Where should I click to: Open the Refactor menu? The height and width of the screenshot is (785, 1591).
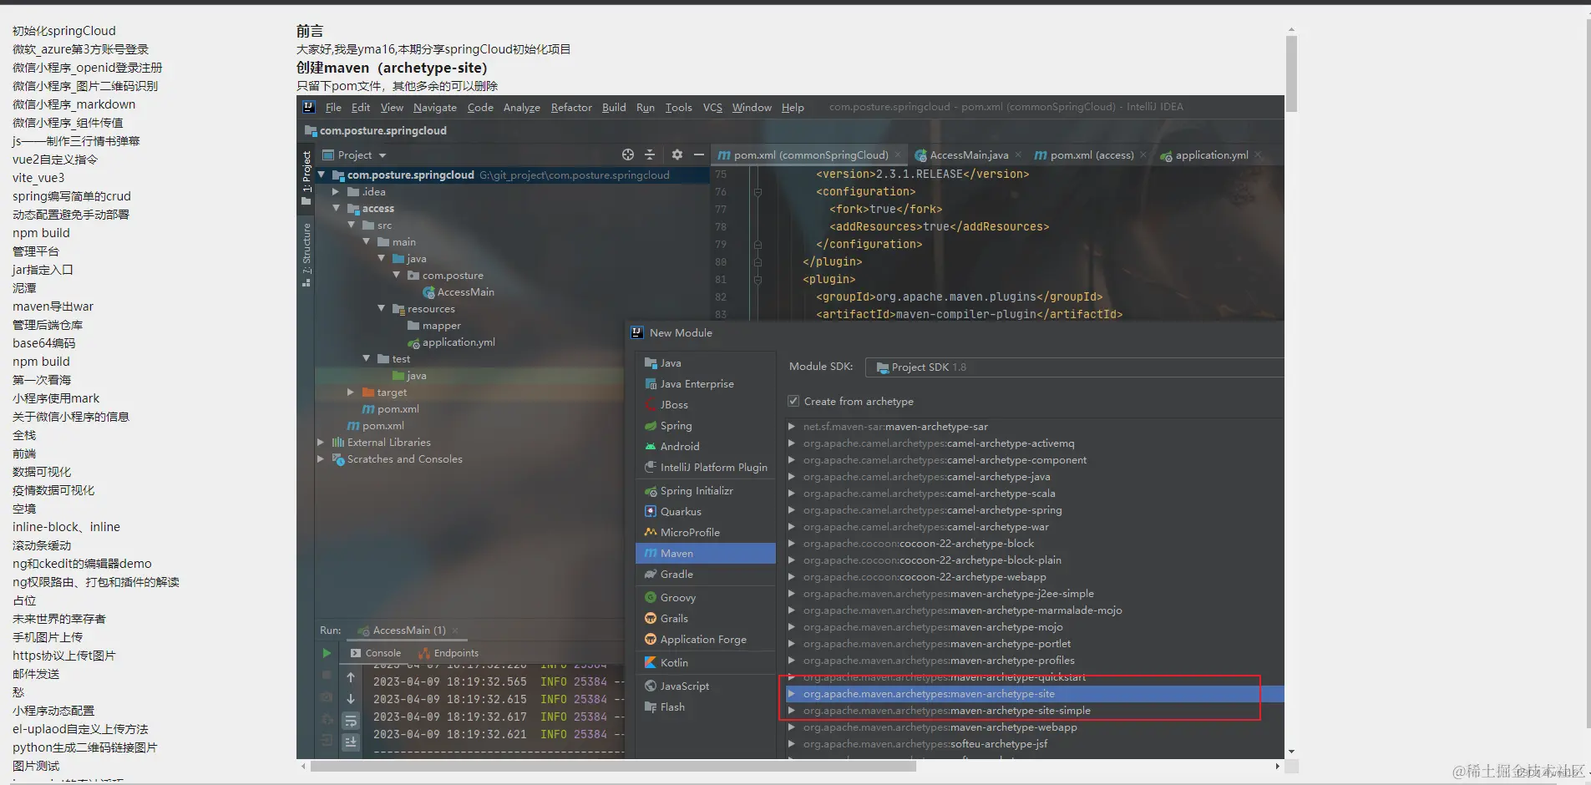(x=571, y=108)
